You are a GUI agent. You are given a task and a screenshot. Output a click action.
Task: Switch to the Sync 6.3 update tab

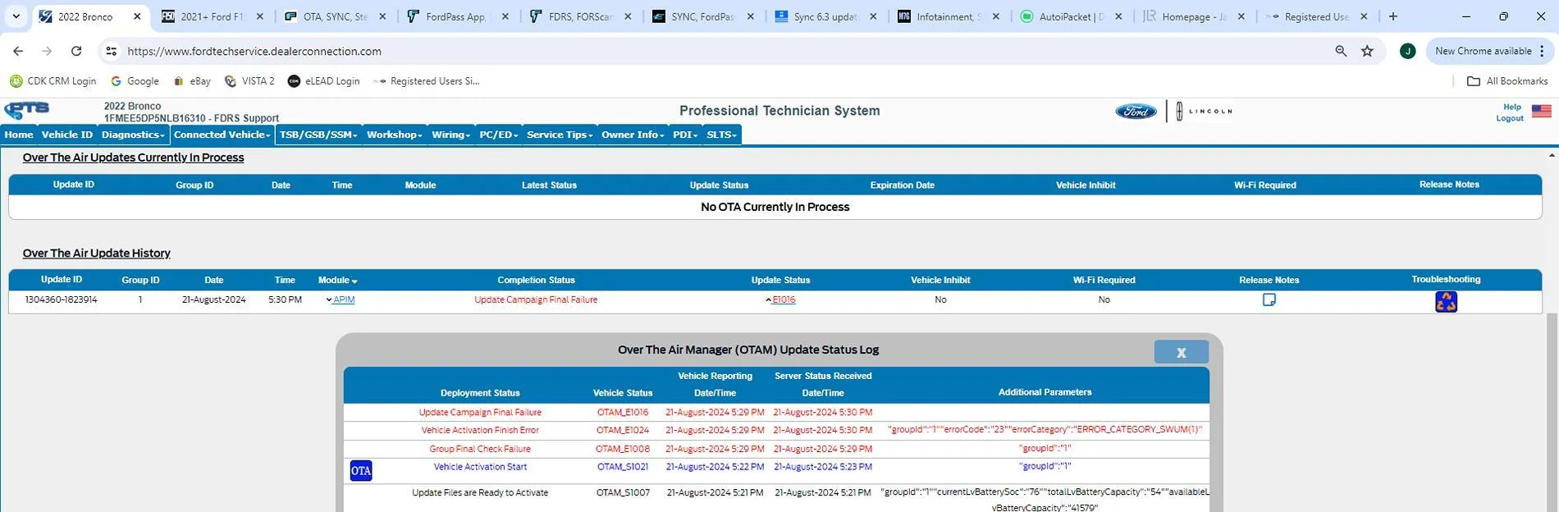point(827,16)
